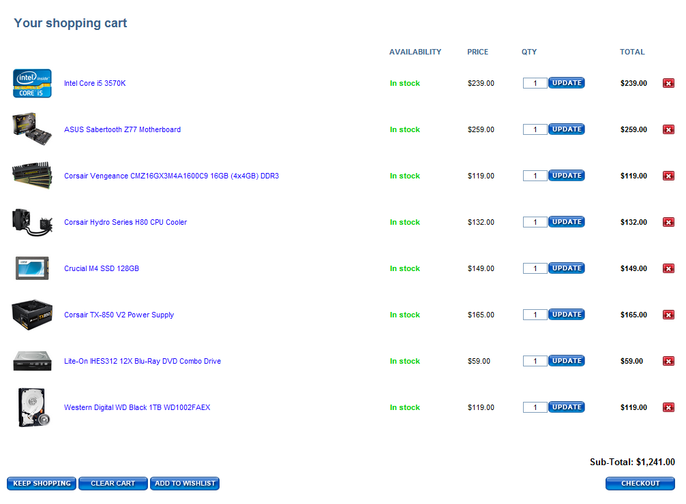
Task: Select quantity box for Corsair TX-850 Power Supply
Action: click(535, 315)
